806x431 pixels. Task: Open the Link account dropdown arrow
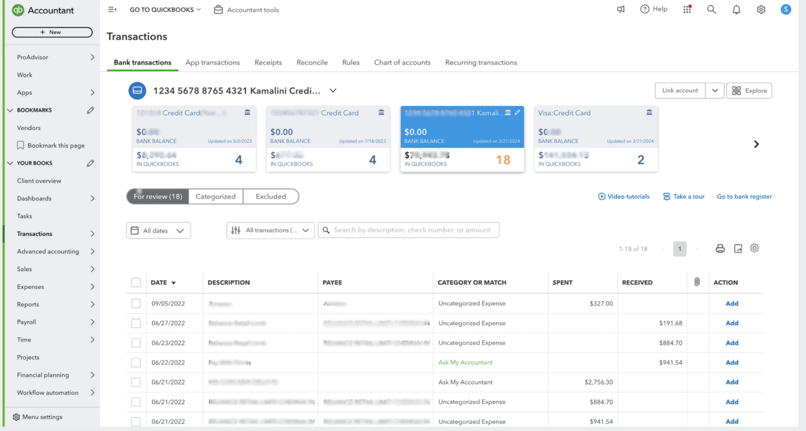[714, 90]
